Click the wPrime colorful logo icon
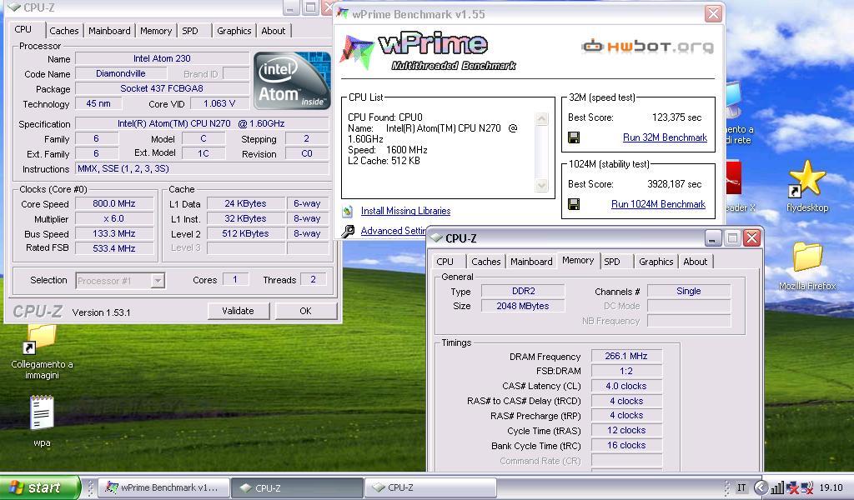 pyautogui.click(x=357, y=52)
